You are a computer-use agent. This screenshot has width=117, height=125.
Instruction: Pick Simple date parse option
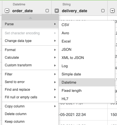coord(87,74)
